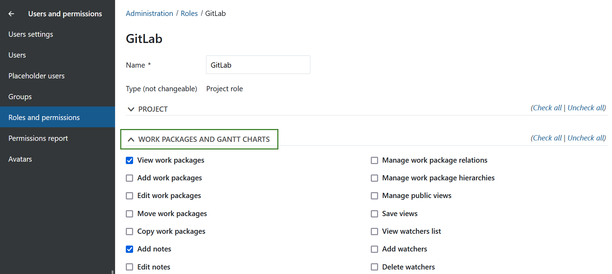Open Users settings in sidebar

tap(31, 34)
